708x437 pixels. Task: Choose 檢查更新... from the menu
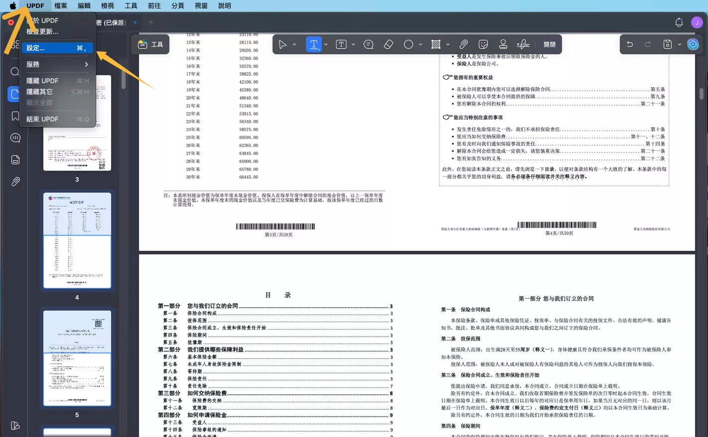tap(57, 31)
